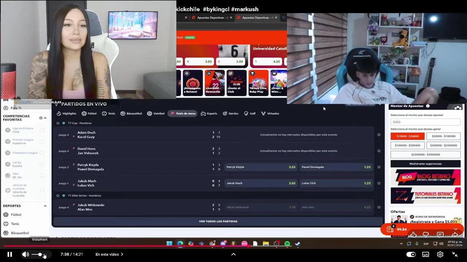
Task: Select the $2500000 - $5000000 range
Action: pos(425,155)
